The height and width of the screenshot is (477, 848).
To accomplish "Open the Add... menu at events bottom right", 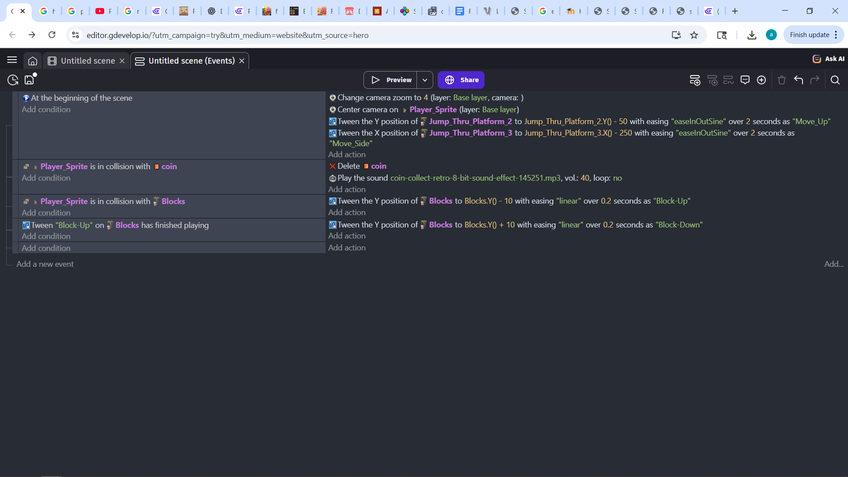I will [x=833, y=264].
